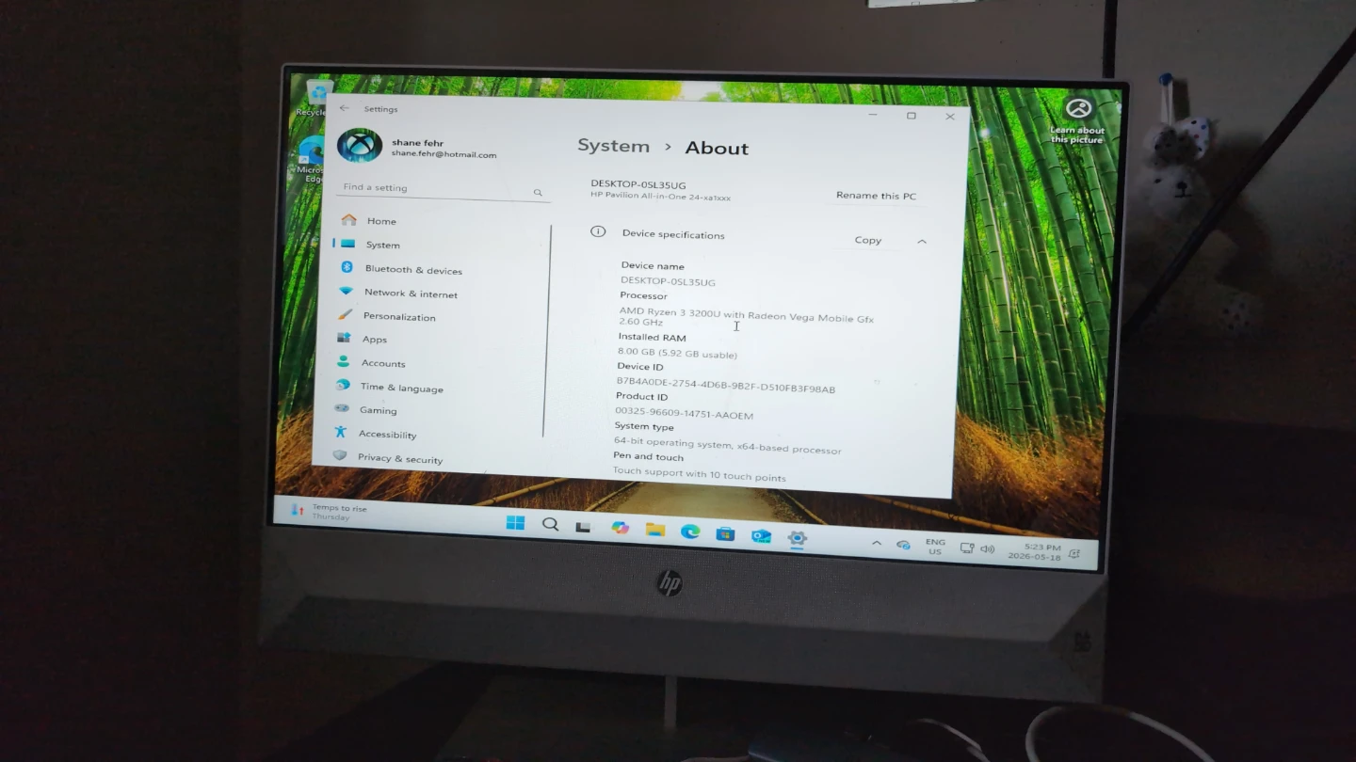Open Task View from the taskbar

583,528
